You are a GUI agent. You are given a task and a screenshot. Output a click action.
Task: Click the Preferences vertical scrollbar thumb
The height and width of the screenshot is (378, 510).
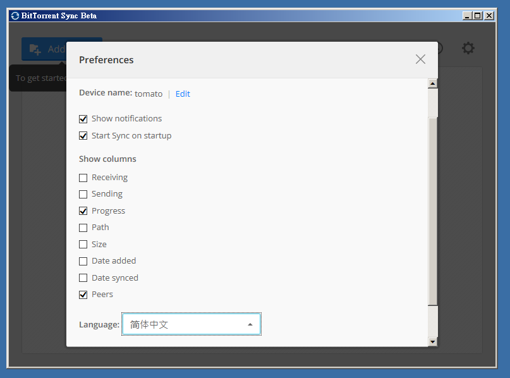click(x=433, y=212)
